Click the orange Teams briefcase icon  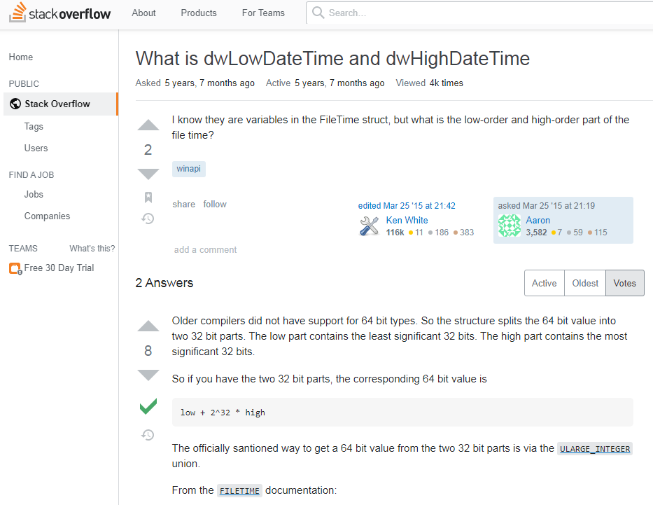click(15, 268)
